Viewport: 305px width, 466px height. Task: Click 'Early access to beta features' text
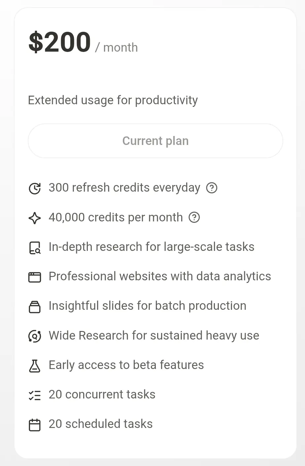click(x=126, y=365)
